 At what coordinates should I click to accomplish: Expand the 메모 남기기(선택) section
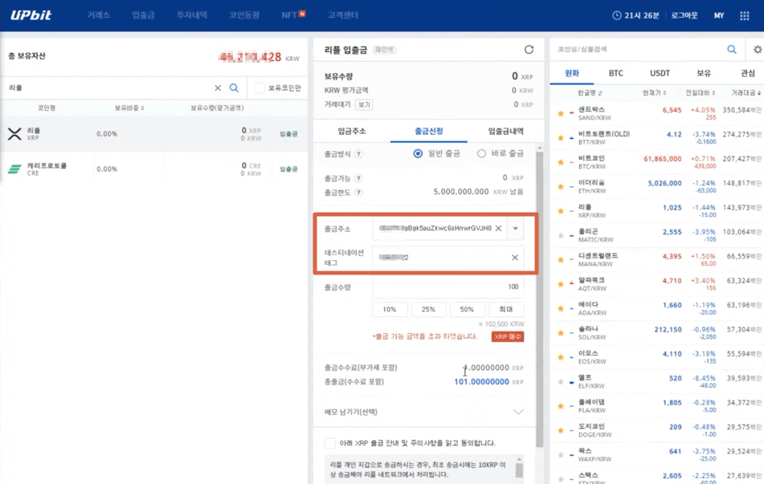pos(518,412)
